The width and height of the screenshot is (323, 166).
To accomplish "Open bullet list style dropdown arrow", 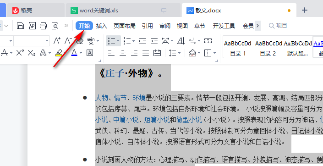I will (x=118, y=41).
